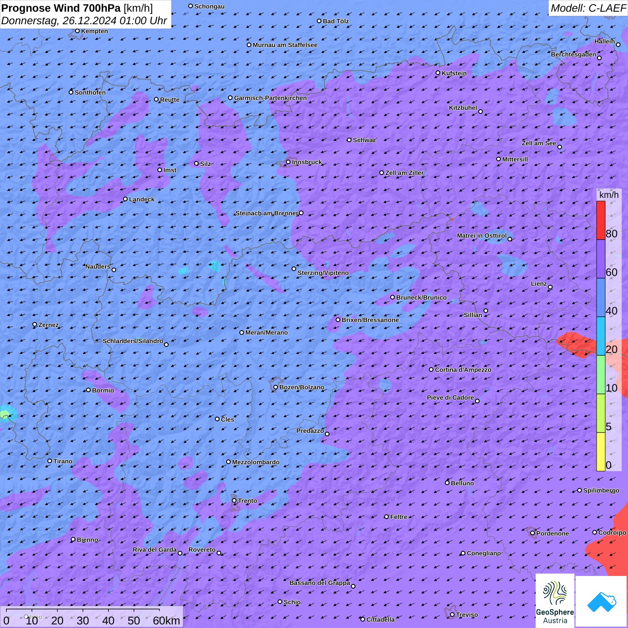Click the Belluno city marker
Screen dimensions: 628x628
pos(447,483)
